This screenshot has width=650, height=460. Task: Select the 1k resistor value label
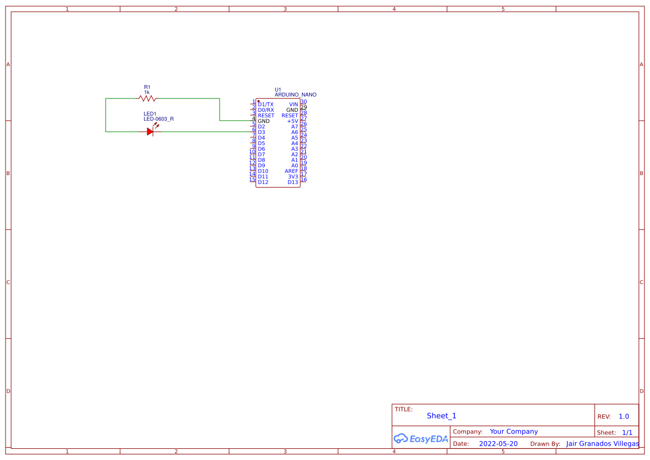(x=147, y=92)
